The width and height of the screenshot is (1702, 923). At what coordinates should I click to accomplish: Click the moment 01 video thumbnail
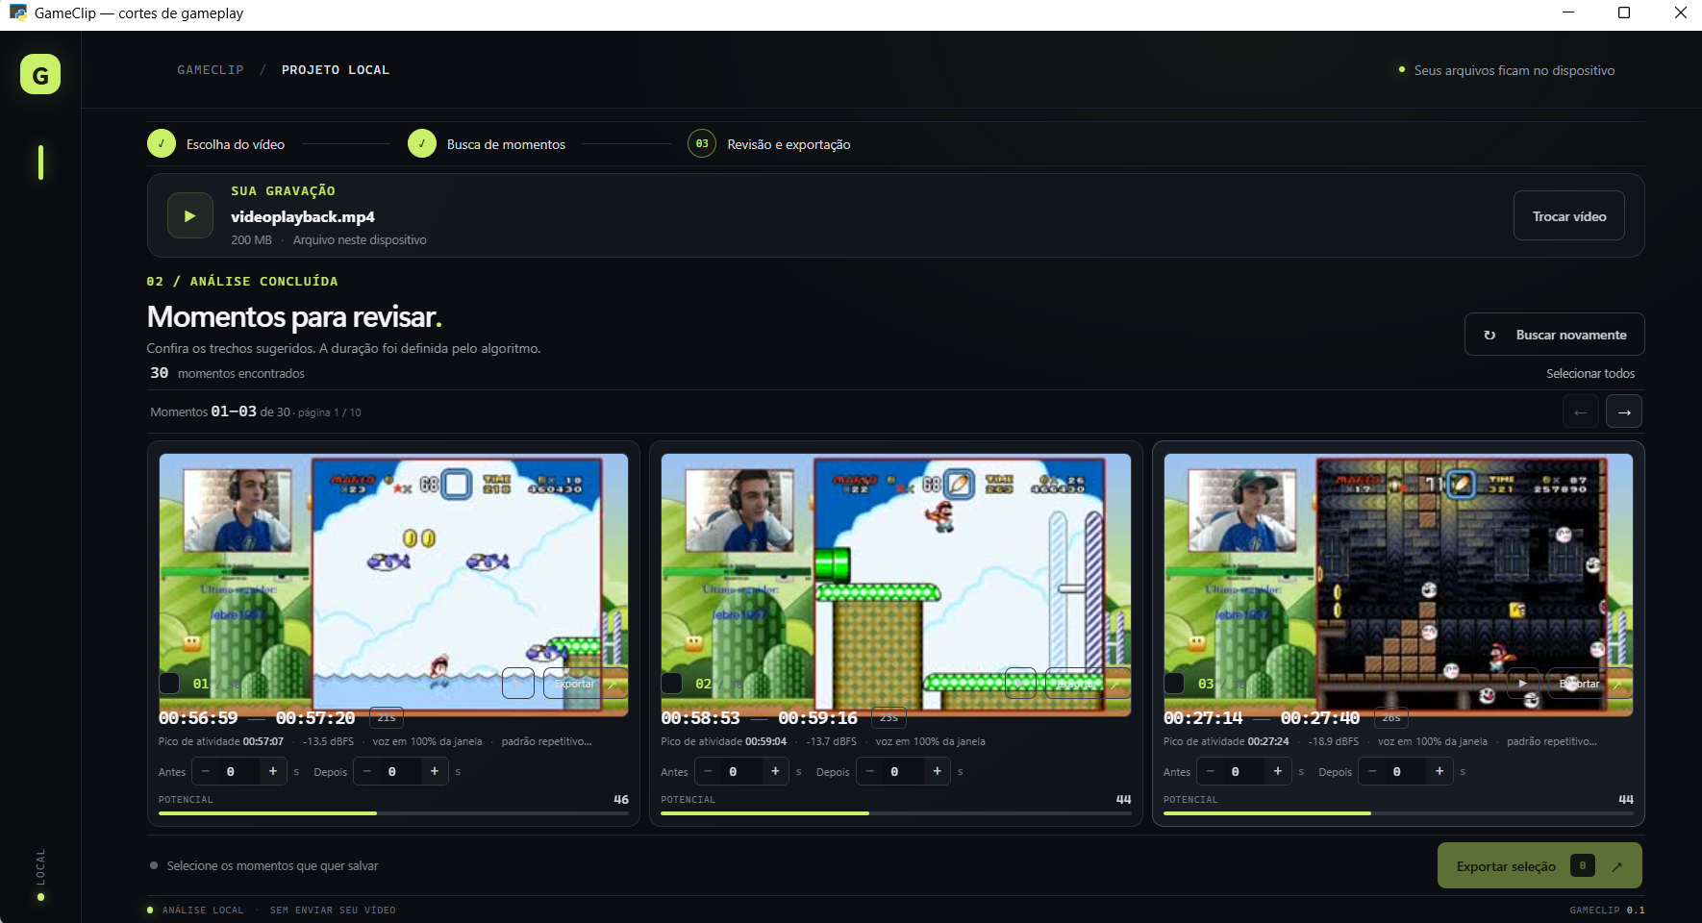393,585
